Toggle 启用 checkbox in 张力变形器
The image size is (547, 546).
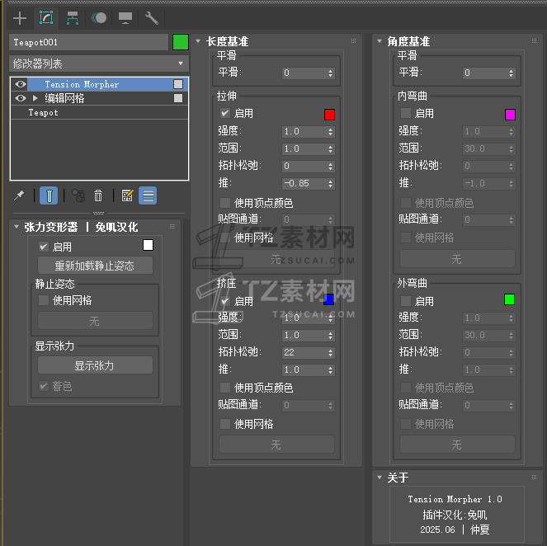click(x=44, y=247)
